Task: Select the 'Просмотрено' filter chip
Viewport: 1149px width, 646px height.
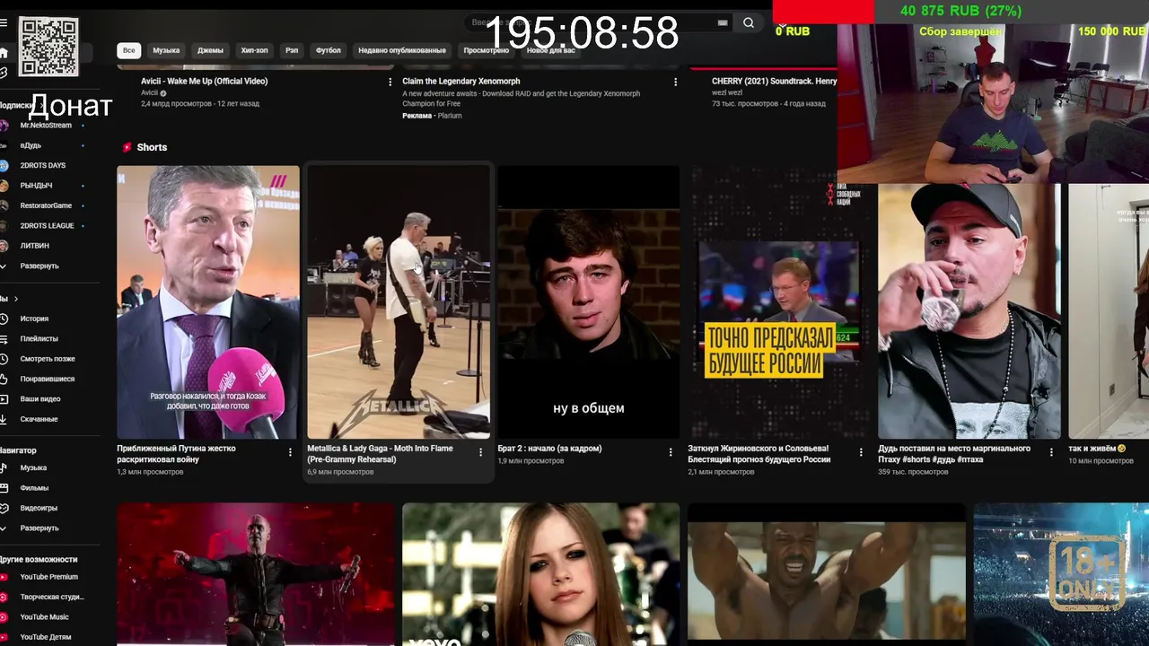Action: click(487, 50)
